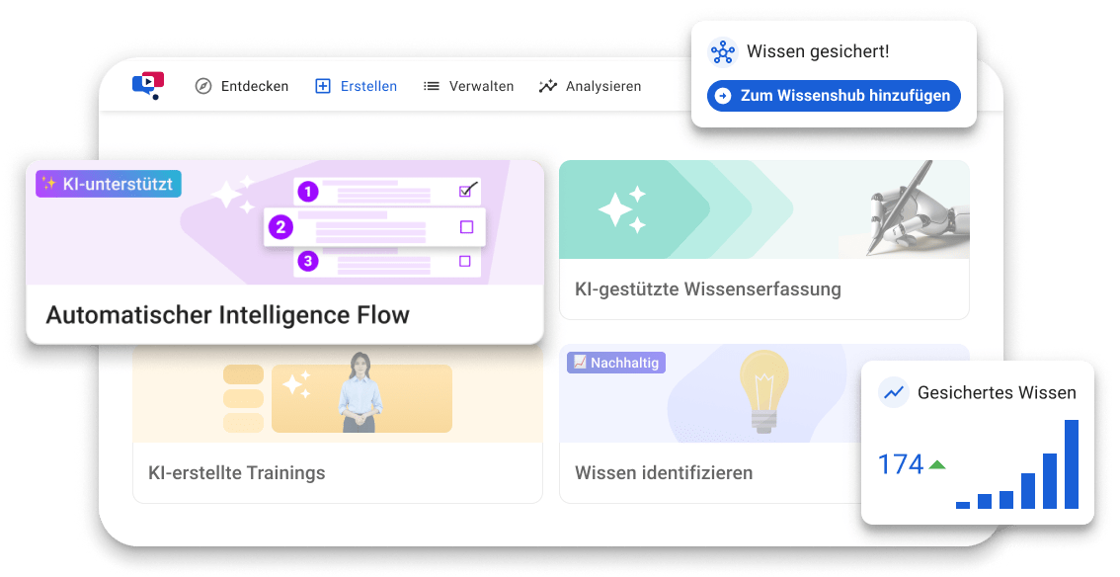
Task: Tick the checkbox in step 3 row
Action: [465, 262]
